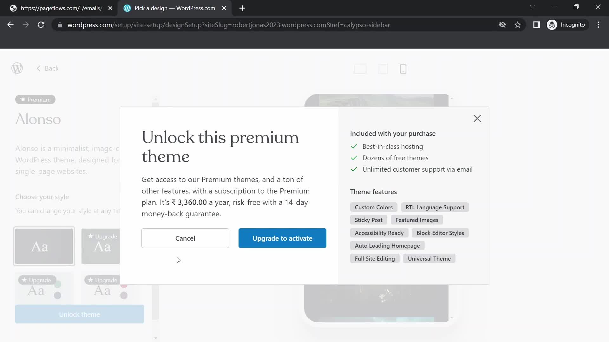
Task: Select the Pick a design WordPress tab
Action: click(175, 8)
